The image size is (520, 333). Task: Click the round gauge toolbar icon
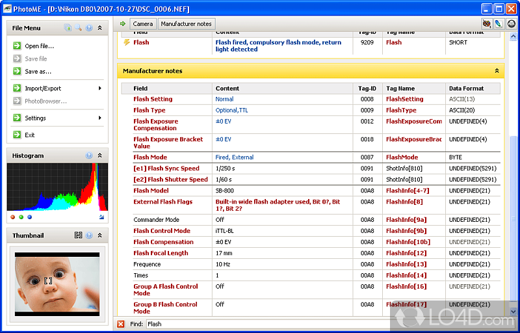point(512,23)
